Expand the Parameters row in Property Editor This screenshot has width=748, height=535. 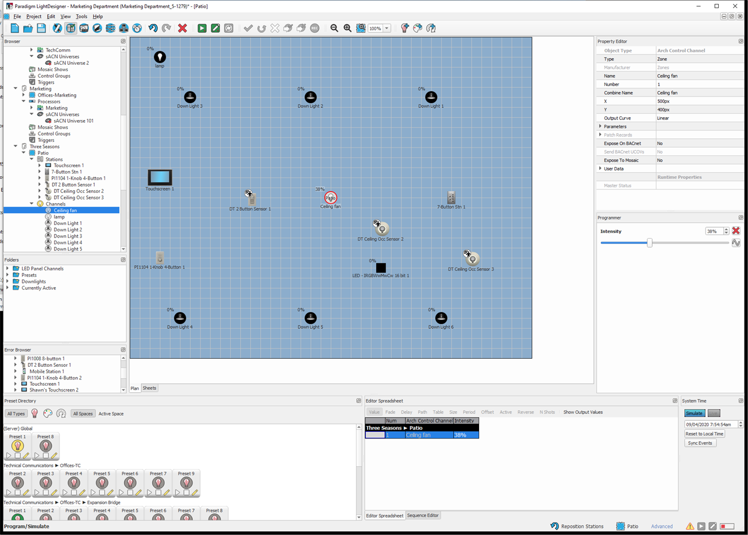point(601,126)
